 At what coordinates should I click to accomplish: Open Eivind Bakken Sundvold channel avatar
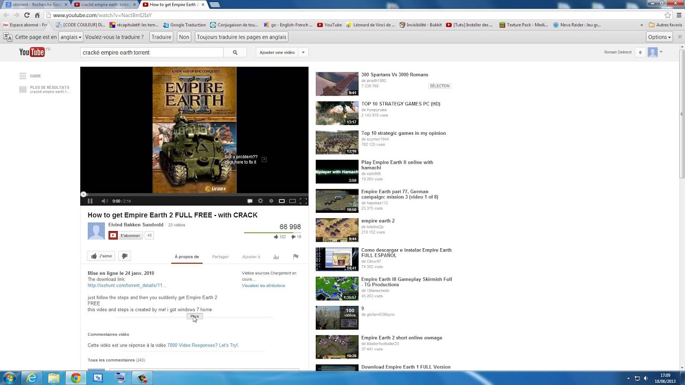[x=96, y=231]
